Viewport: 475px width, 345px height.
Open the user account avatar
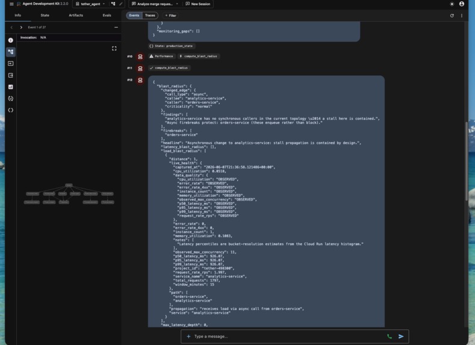tap(461, 4)
